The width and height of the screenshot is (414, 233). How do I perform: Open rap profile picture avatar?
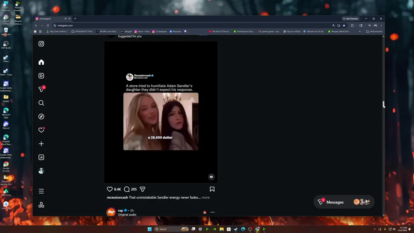point(111,212)
